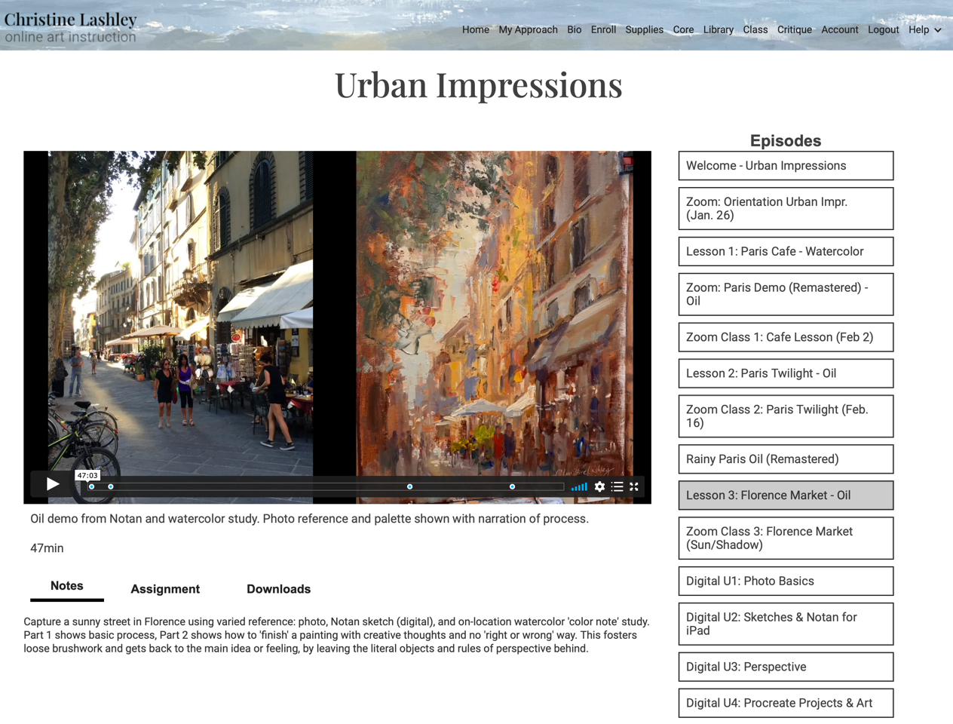The width and height of the screenshot is (953, 724).
Task: Open Zoom: Orientation Urban Impr. episode
Action: coord(786,209)
